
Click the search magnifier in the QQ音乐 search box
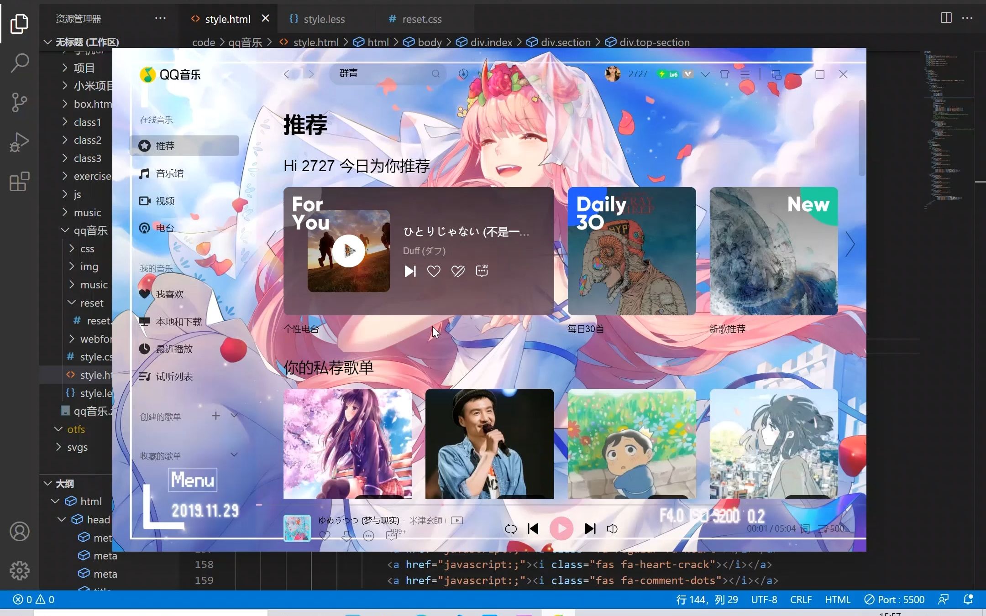tap(436, 73)
